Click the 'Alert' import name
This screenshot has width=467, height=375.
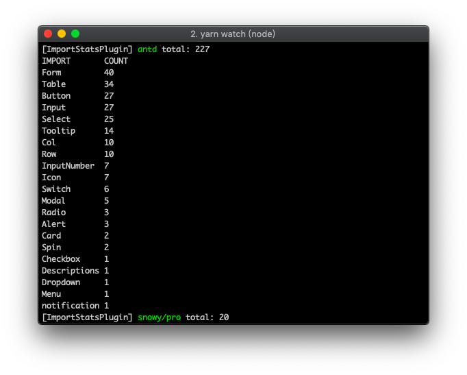point(53,224)
